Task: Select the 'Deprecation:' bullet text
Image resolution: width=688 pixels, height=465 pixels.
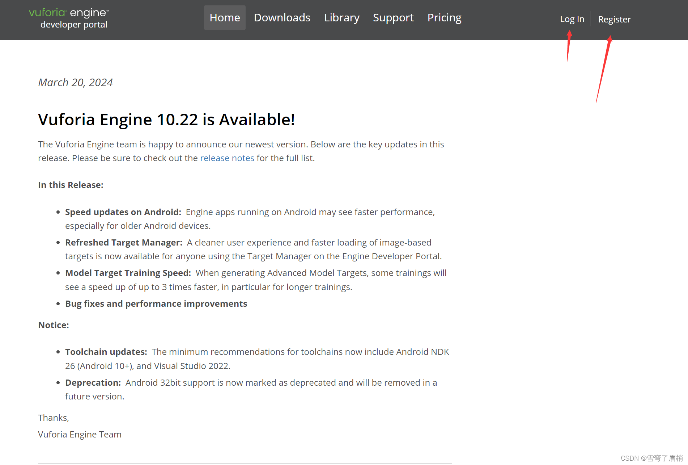Action: (x=93, y=383)
